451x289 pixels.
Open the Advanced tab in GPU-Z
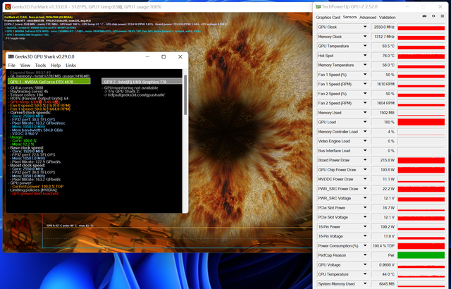click(368, 17)
